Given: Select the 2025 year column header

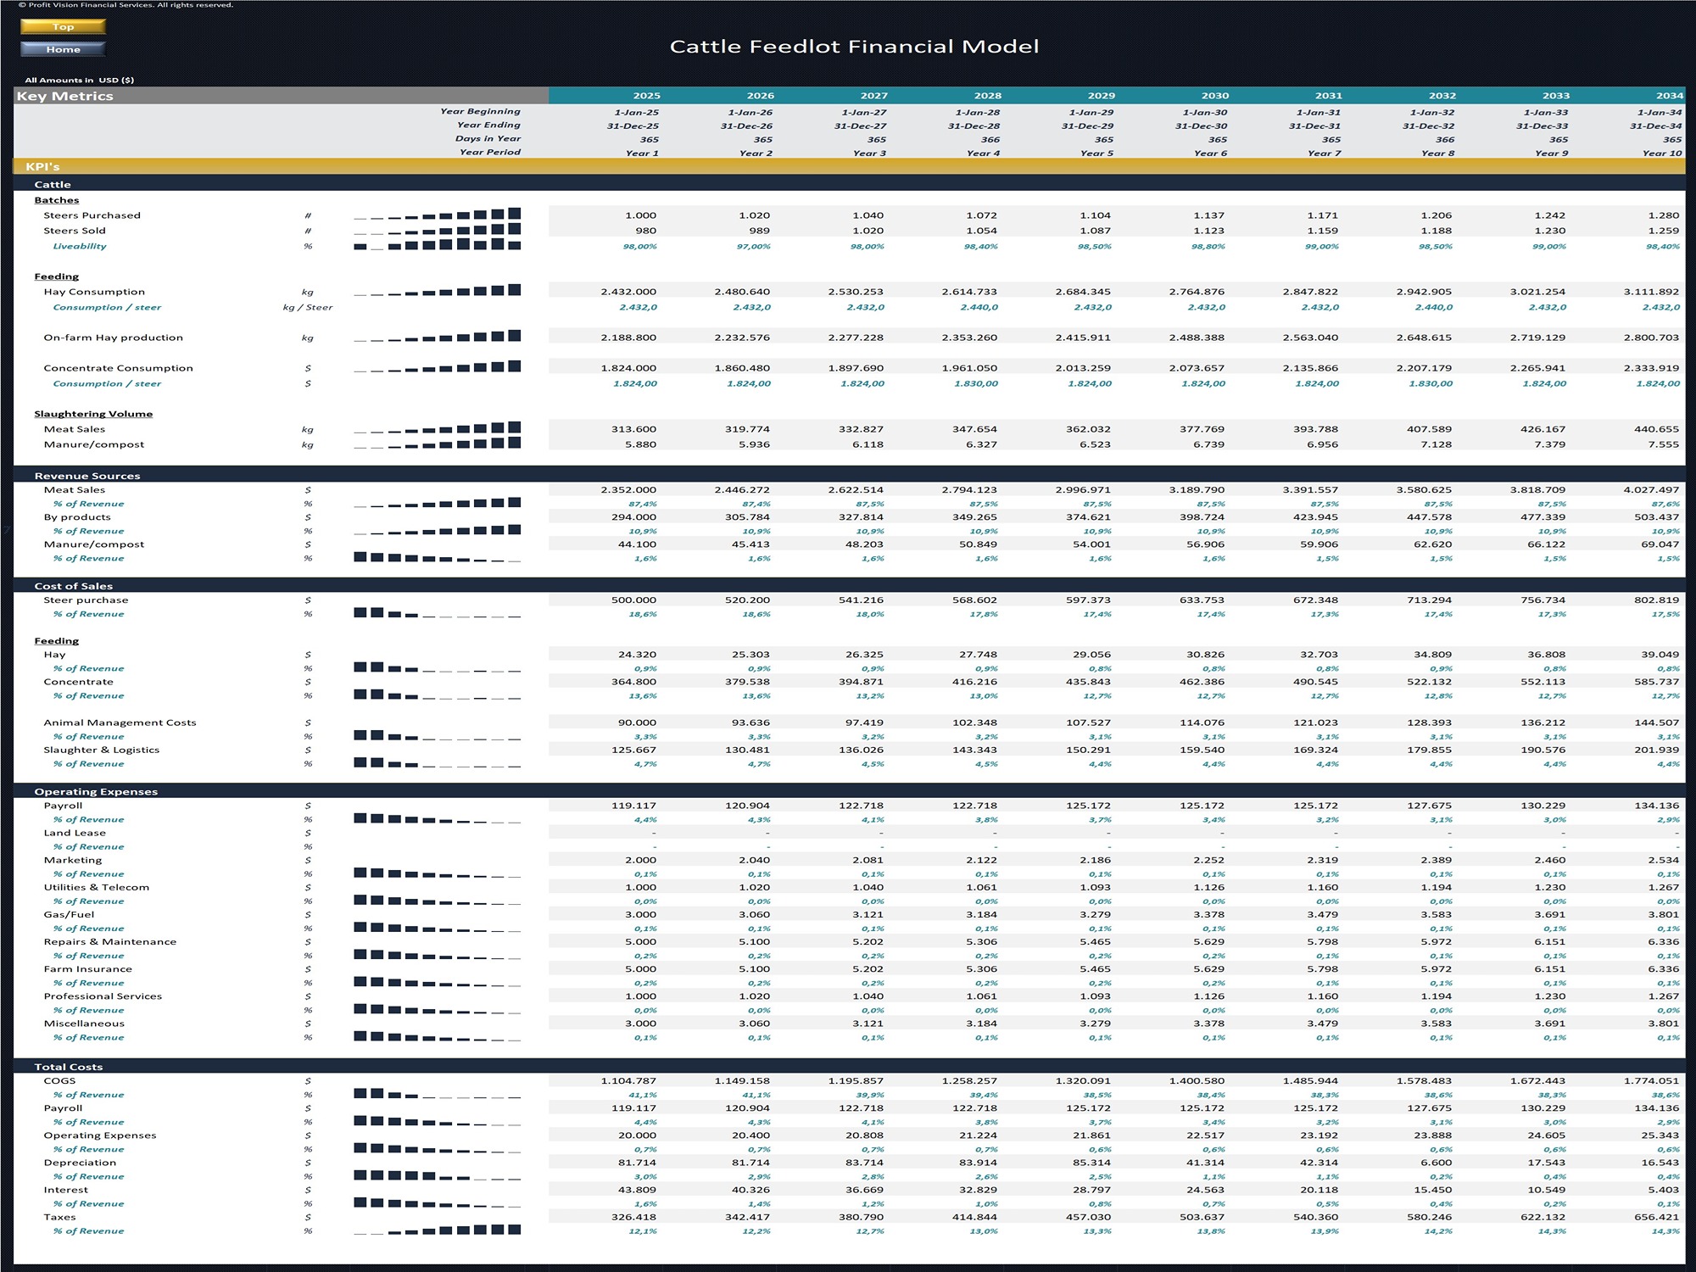Looking at the screenshot, I should [x=646, y=96].
